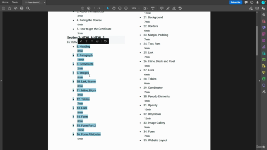This screenshot has width=267, height=150.
Task: Go to the previous page
Action: coord(83,8)
